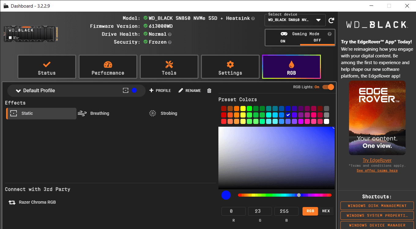416x229 pixels.
Task: Click the gamepad icon in Gaming Mode box
Action: (x=284, y=34)
